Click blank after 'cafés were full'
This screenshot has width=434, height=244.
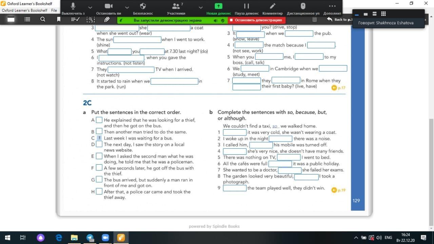[x=280, y=164]
